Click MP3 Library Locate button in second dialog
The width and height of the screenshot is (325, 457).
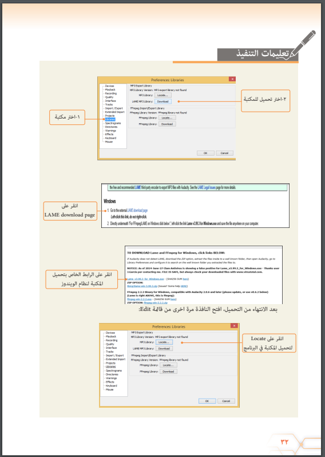coord(164,342)
